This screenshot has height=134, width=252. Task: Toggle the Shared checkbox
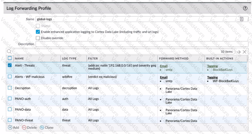click(x=38, y=26)
